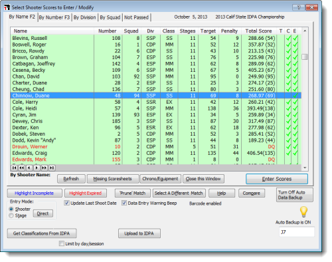Screen dimensions: 332x262
Task: Go to last record navigation arrow
Action: (52, 168)
